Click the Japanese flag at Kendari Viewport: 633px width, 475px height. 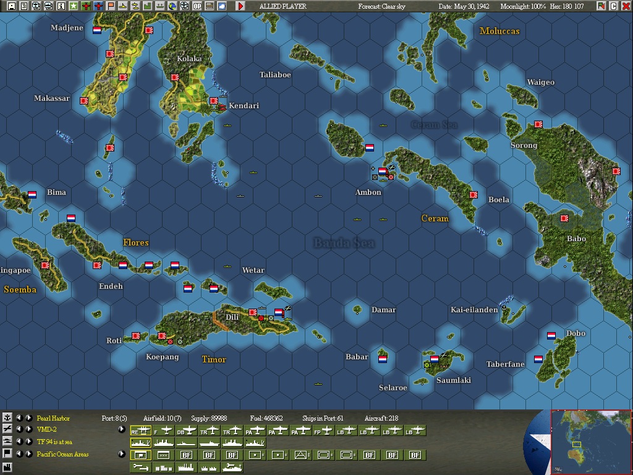pos(213,101)
